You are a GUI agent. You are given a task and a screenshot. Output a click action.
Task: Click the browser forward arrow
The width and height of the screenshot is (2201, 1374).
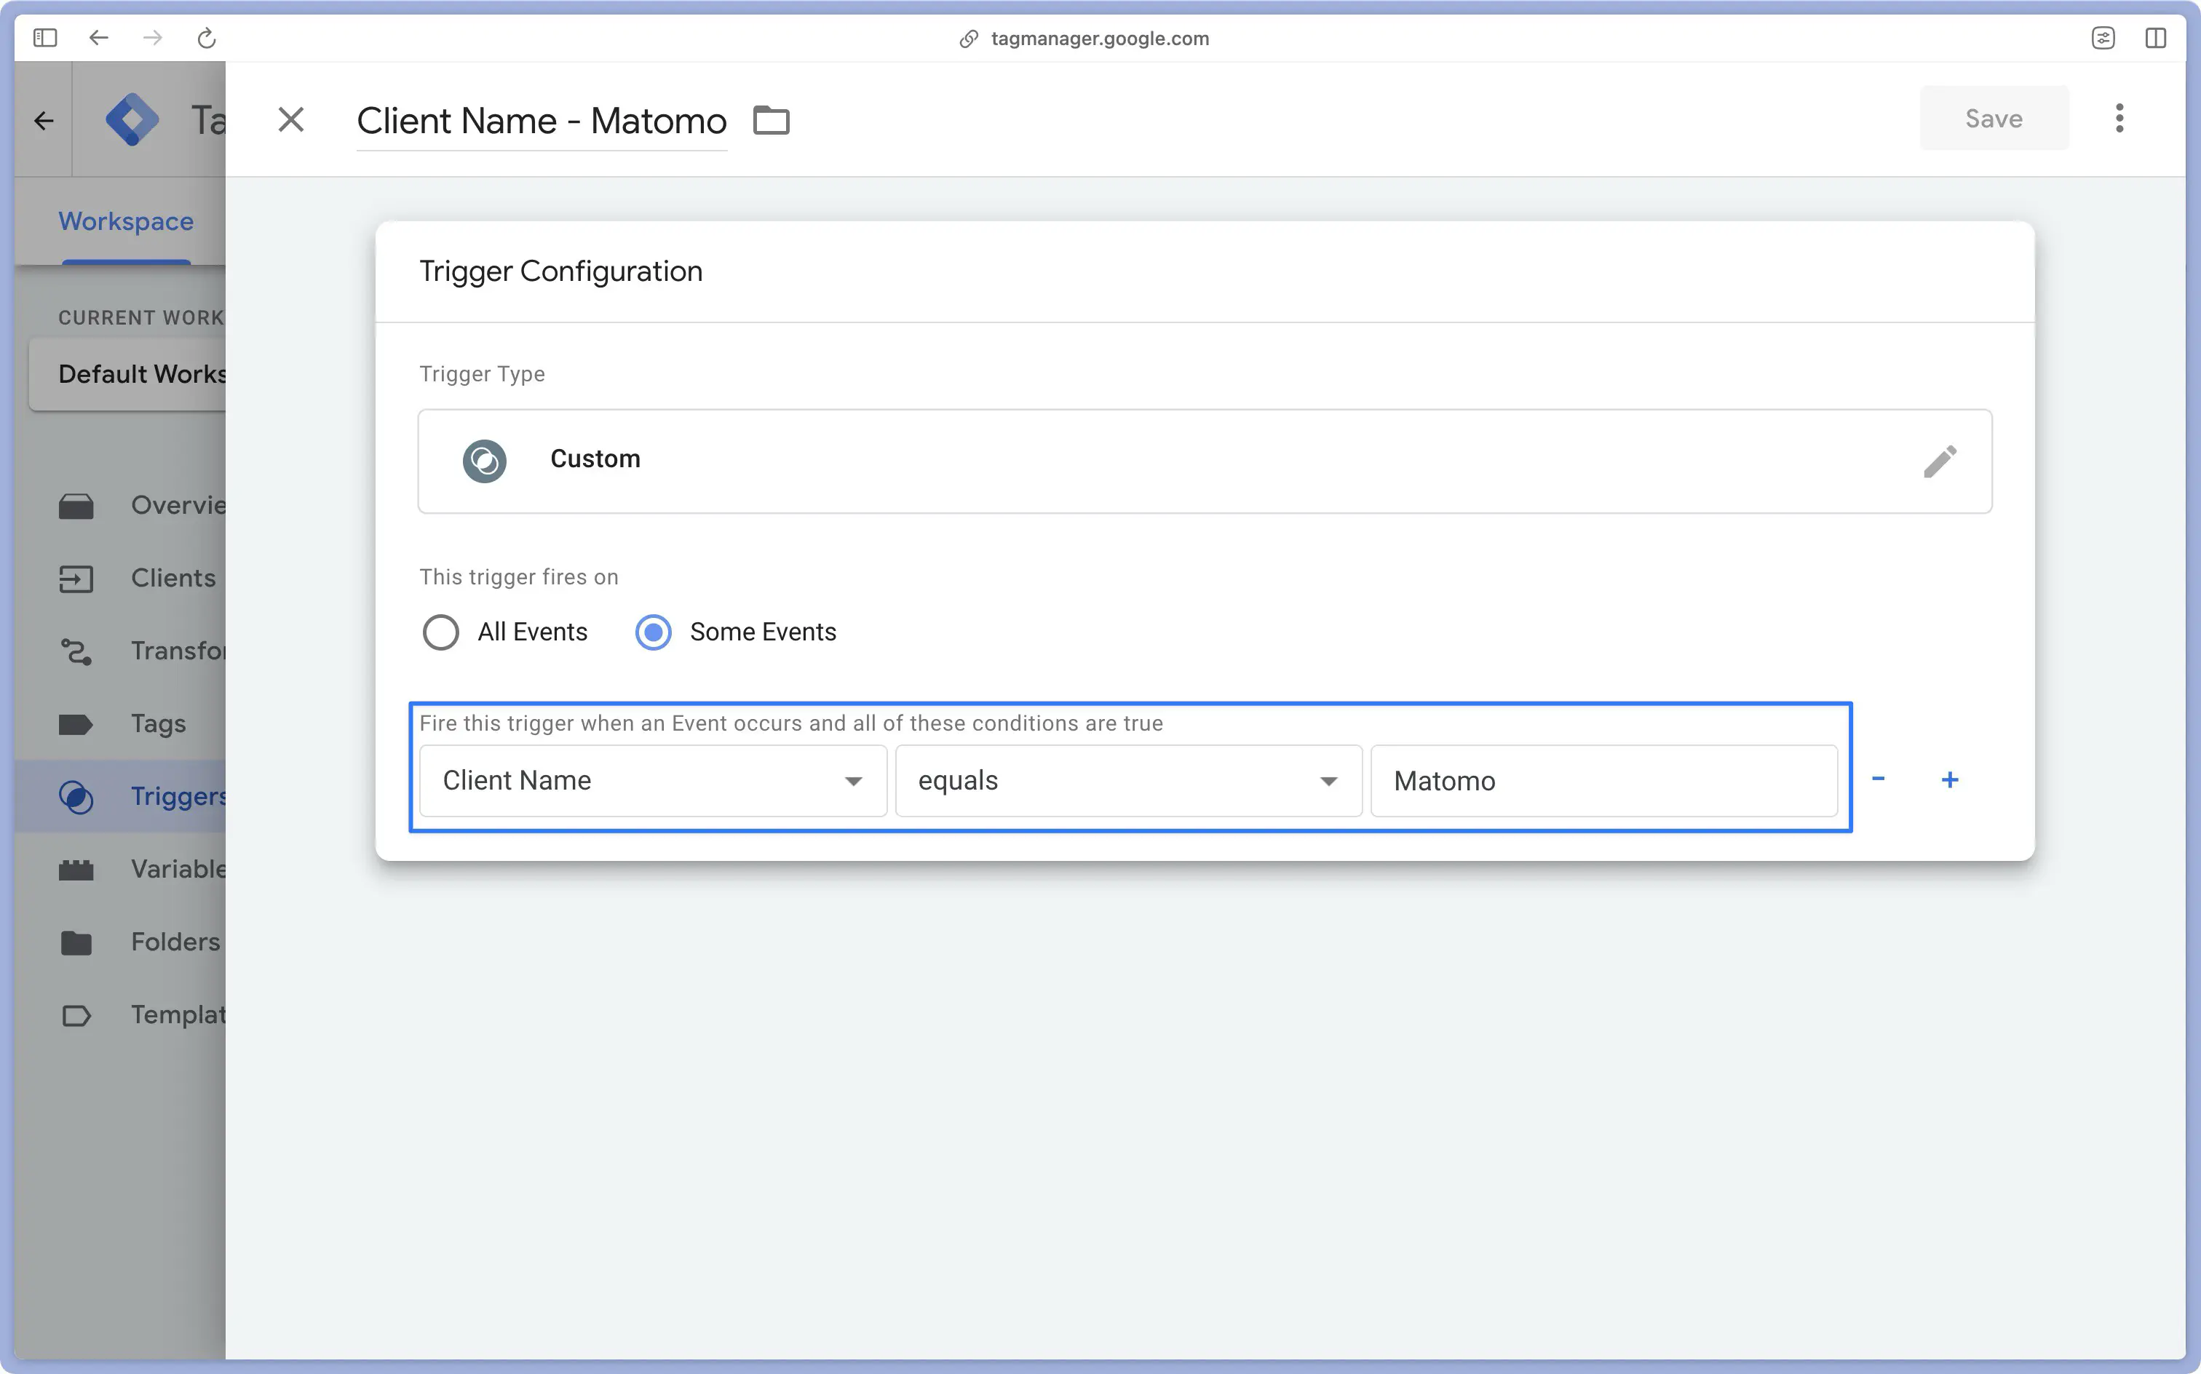click(x=153, y=38)
